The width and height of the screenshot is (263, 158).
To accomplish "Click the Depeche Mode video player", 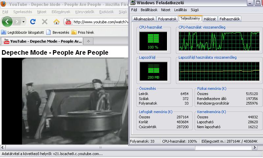I will click(65, 101).
